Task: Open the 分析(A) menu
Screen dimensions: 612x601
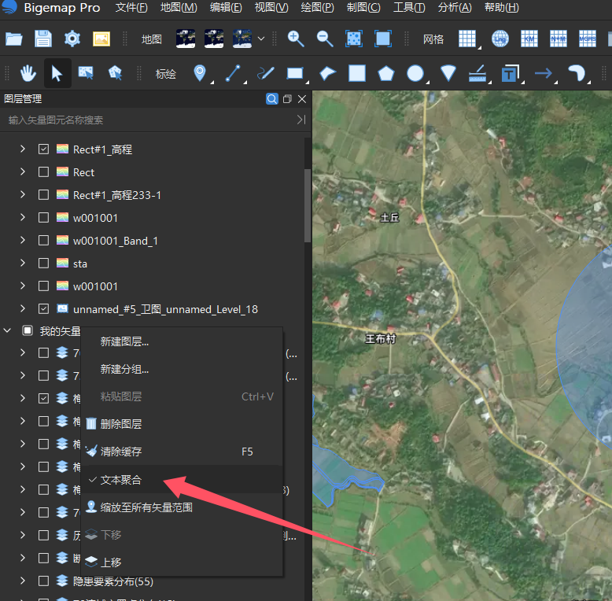Action: point(455,8)
